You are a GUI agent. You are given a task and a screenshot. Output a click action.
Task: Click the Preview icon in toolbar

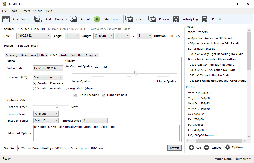[x=152, y=19]
